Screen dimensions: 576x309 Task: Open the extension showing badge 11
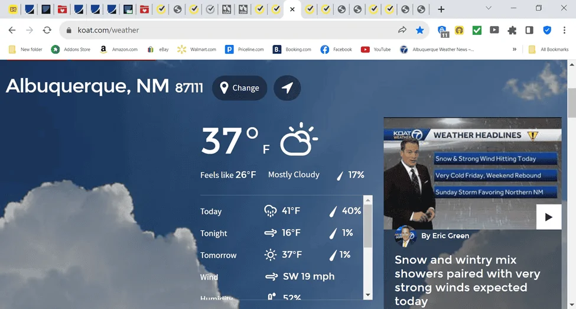pyautogui.click(x=443, y=31)
